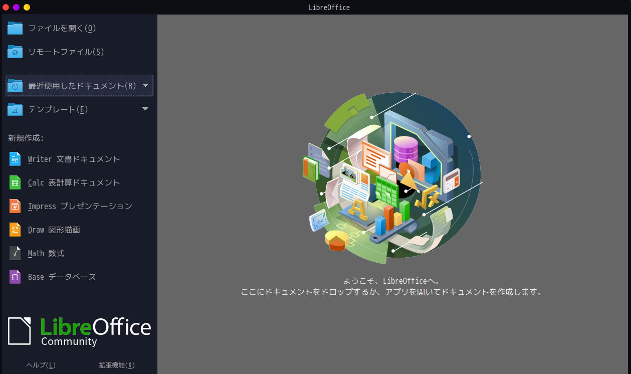
Task: Click the Recent Documents clock folder icon
Action: click(x=15, y=86)
